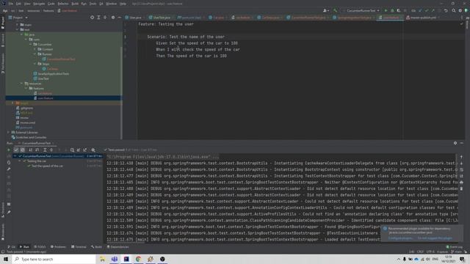Collapse the resources folder node

coord(21,84)
